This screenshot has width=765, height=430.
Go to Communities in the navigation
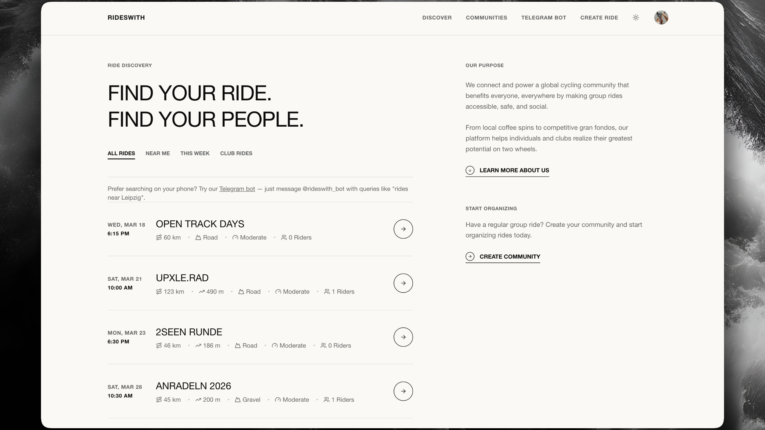coord(486,18)
